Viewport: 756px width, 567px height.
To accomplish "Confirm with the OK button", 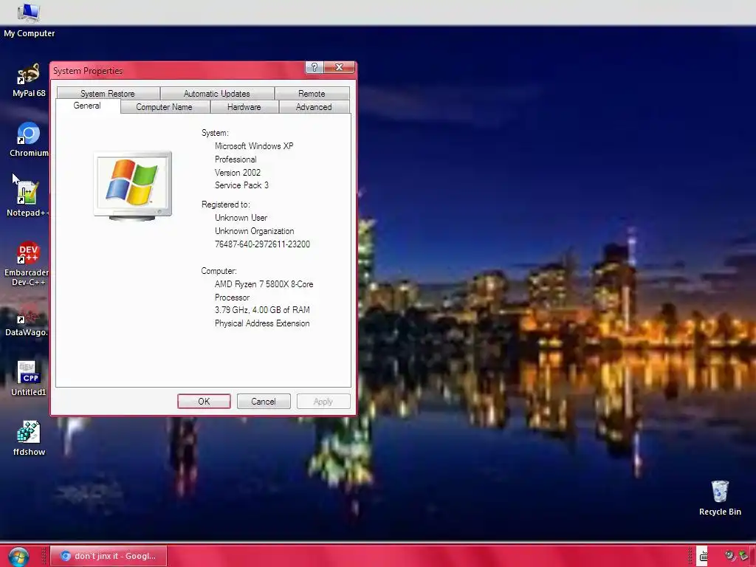I will (x=204, y=401).
